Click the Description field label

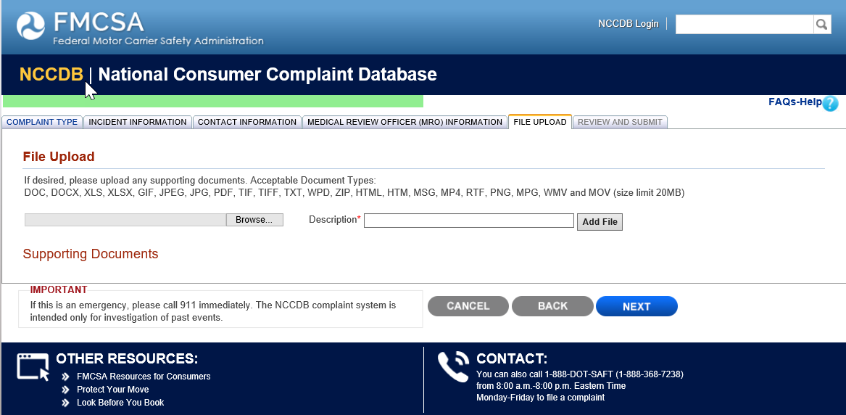(x=333, y=220)
